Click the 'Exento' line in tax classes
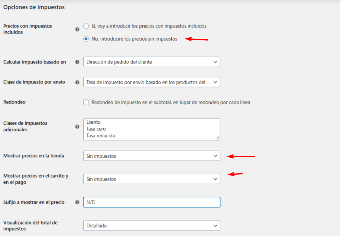Viewport: 340px width, 236px height. point(93,122)
